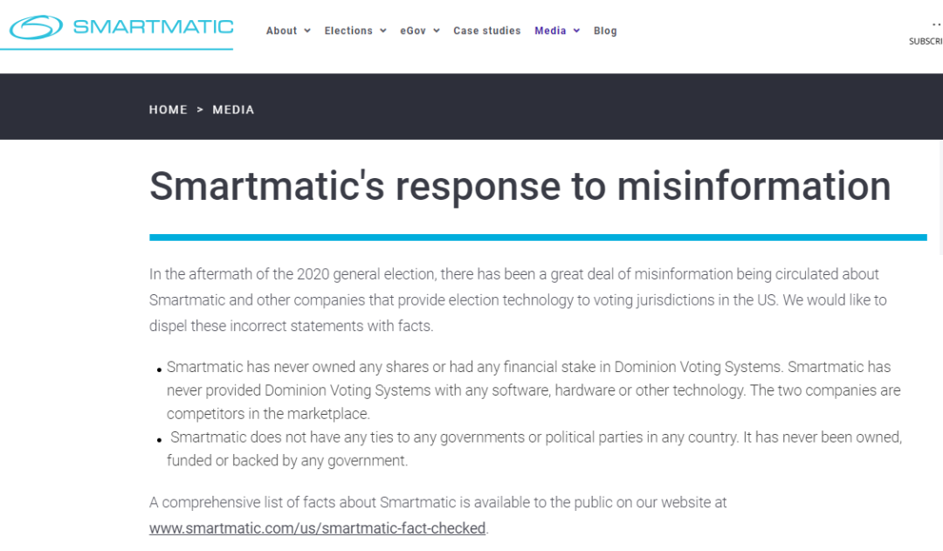Expand the eGov dropdown arrow
Image resolution: width=943 pixels, height=551 pixels.
437,31
